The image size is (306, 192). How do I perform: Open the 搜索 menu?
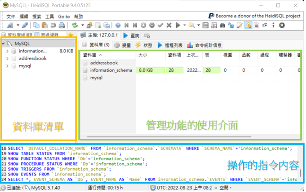point(37,17)
